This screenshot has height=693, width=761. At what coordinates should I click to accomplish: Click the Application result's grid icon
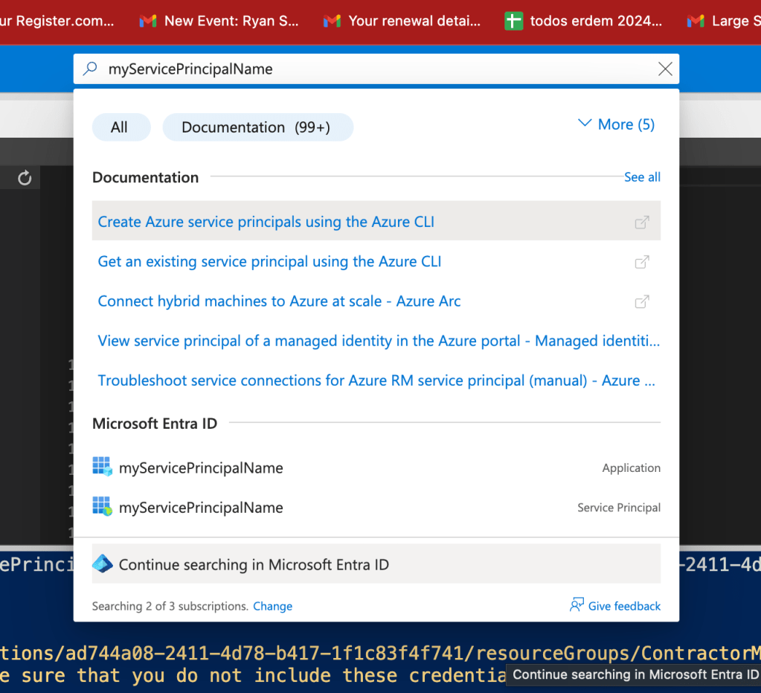(102, 467)
